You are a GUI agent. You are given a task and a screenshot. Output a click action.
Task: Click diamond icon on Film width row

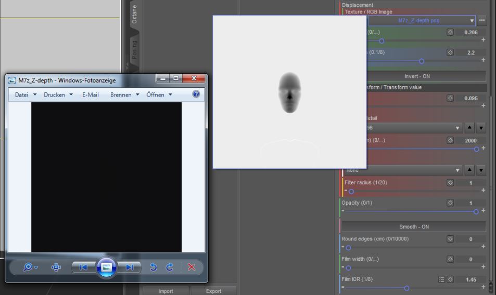pos(450,259)
